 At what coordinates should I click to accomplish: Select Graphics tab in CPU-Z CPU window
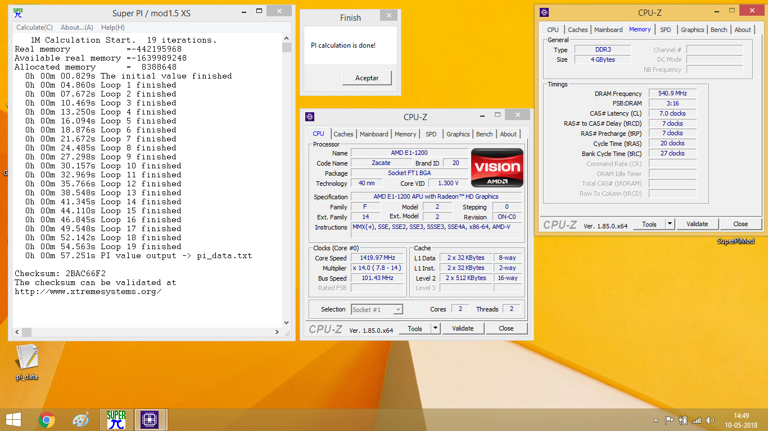click(x=458, y=134)
